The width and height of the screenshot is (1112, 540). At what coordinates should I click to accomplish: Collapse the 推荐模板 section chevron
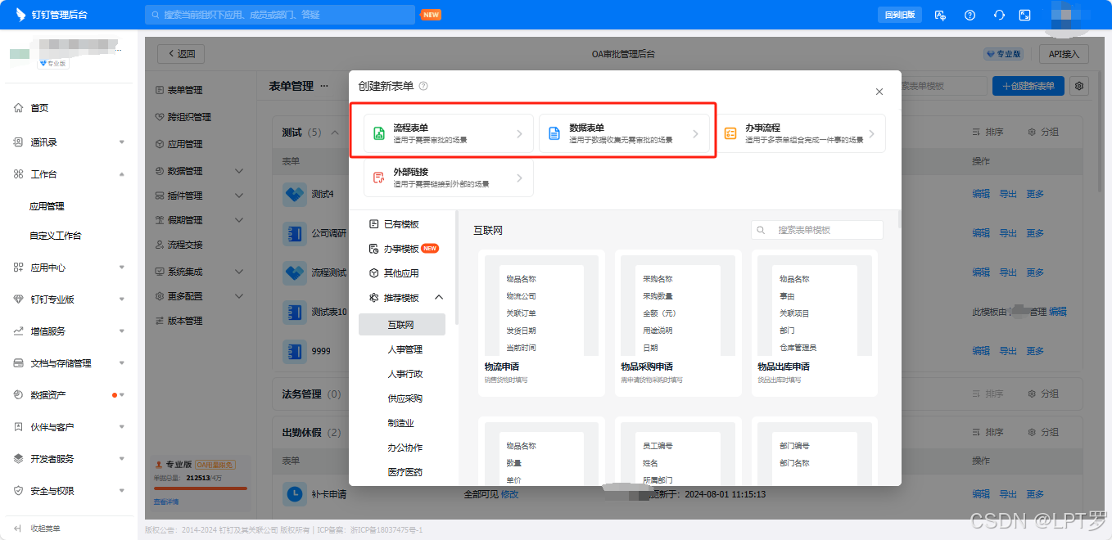point(438,298)
